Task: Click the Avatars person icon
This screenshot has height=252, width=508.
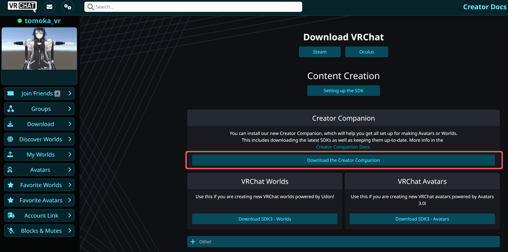Action: pyautogui.click(x=11, y=170)
